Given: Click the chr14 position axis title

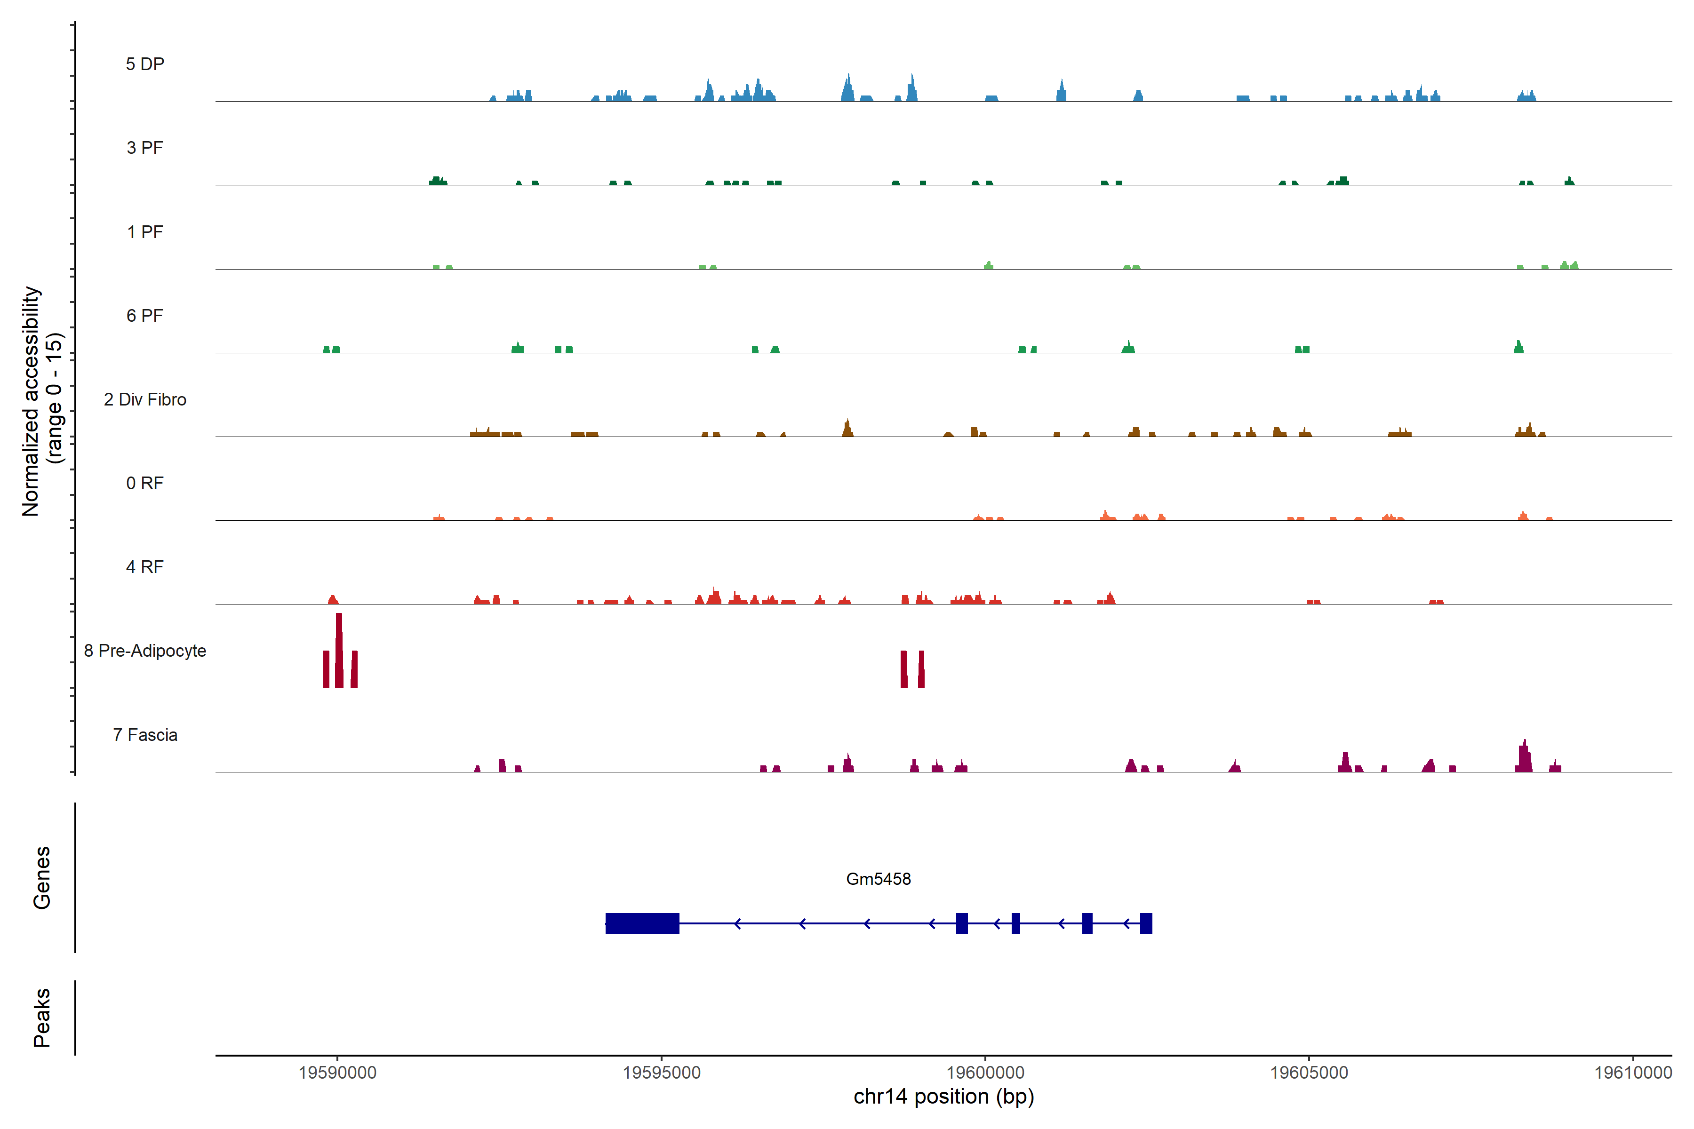Looking at the screenshot, I should 943,1097.
